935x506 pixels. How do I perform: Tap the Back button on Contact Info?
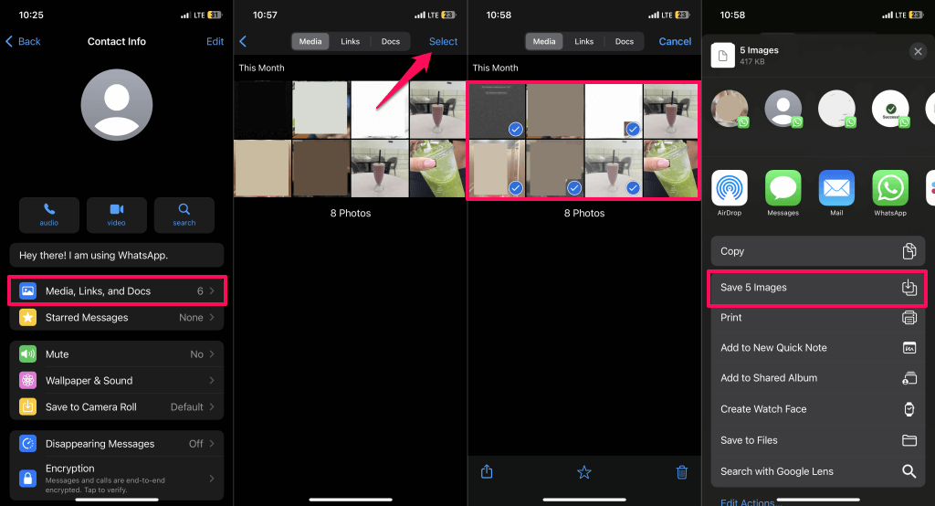click(23, 41)
